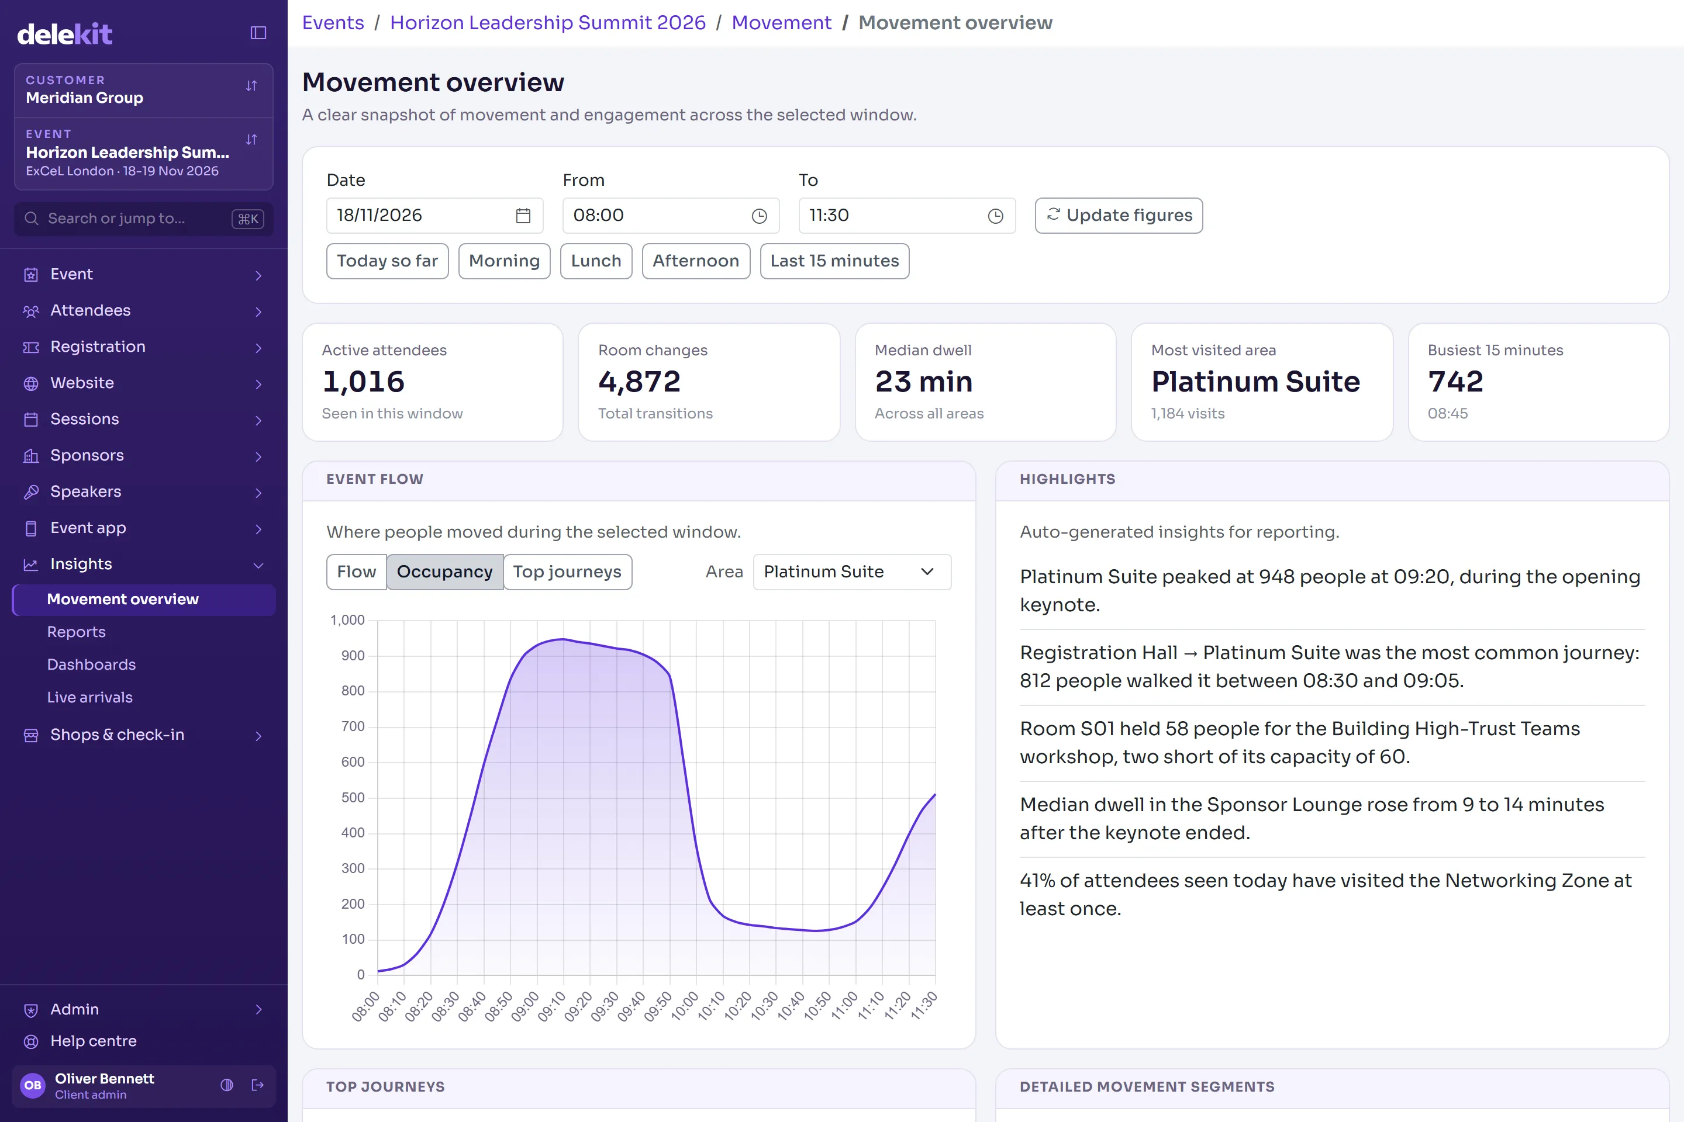Open the Movement breadcrumb link
The image size is (1684, 1122).
click(781, 23)
